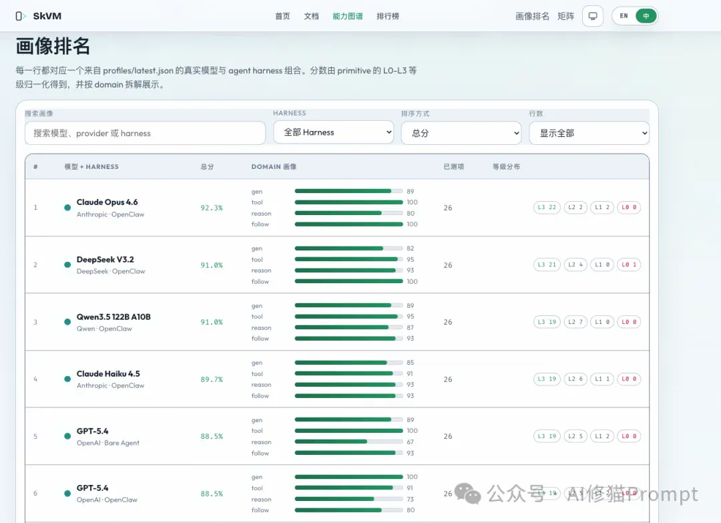The height and width of the screenshot is (523, 721).
Task: Select the Qwen3.5 122B A10B model name
Action: [113, 317]
